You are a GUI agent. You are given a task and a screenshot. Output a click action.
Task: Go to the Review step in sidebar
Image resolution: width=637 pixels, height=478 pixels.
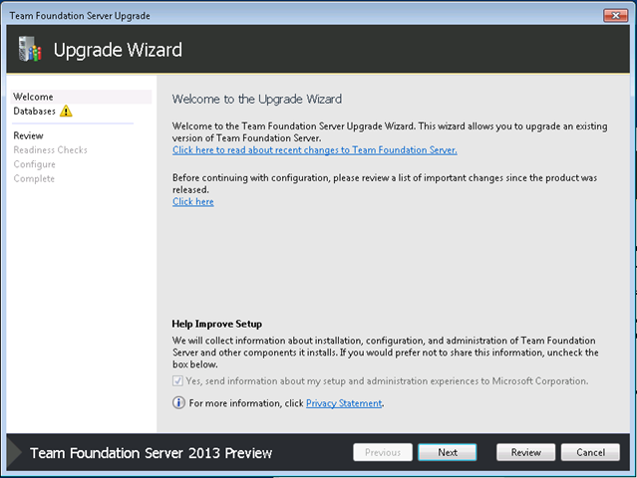(x=29, y=135)
